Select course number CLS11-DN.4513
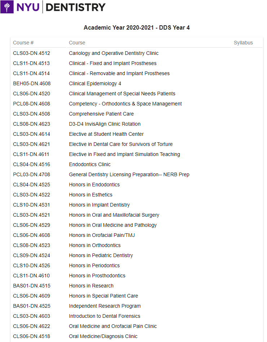The height and width of the screenshot is (342, 267). click(x=31, y=63)
